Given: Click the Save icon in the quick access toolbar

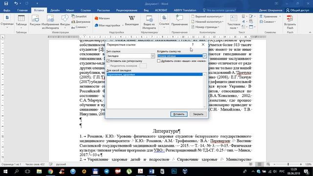Looking at the screenshot, I should pos(6,3).
